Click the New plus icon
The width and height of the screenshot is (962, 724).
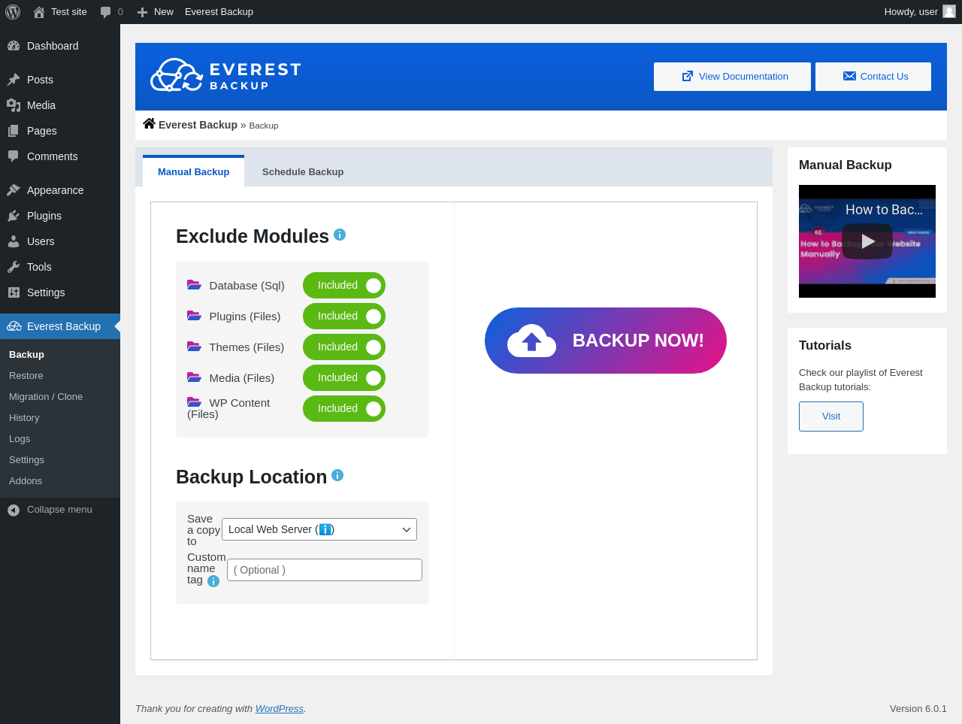143,12
